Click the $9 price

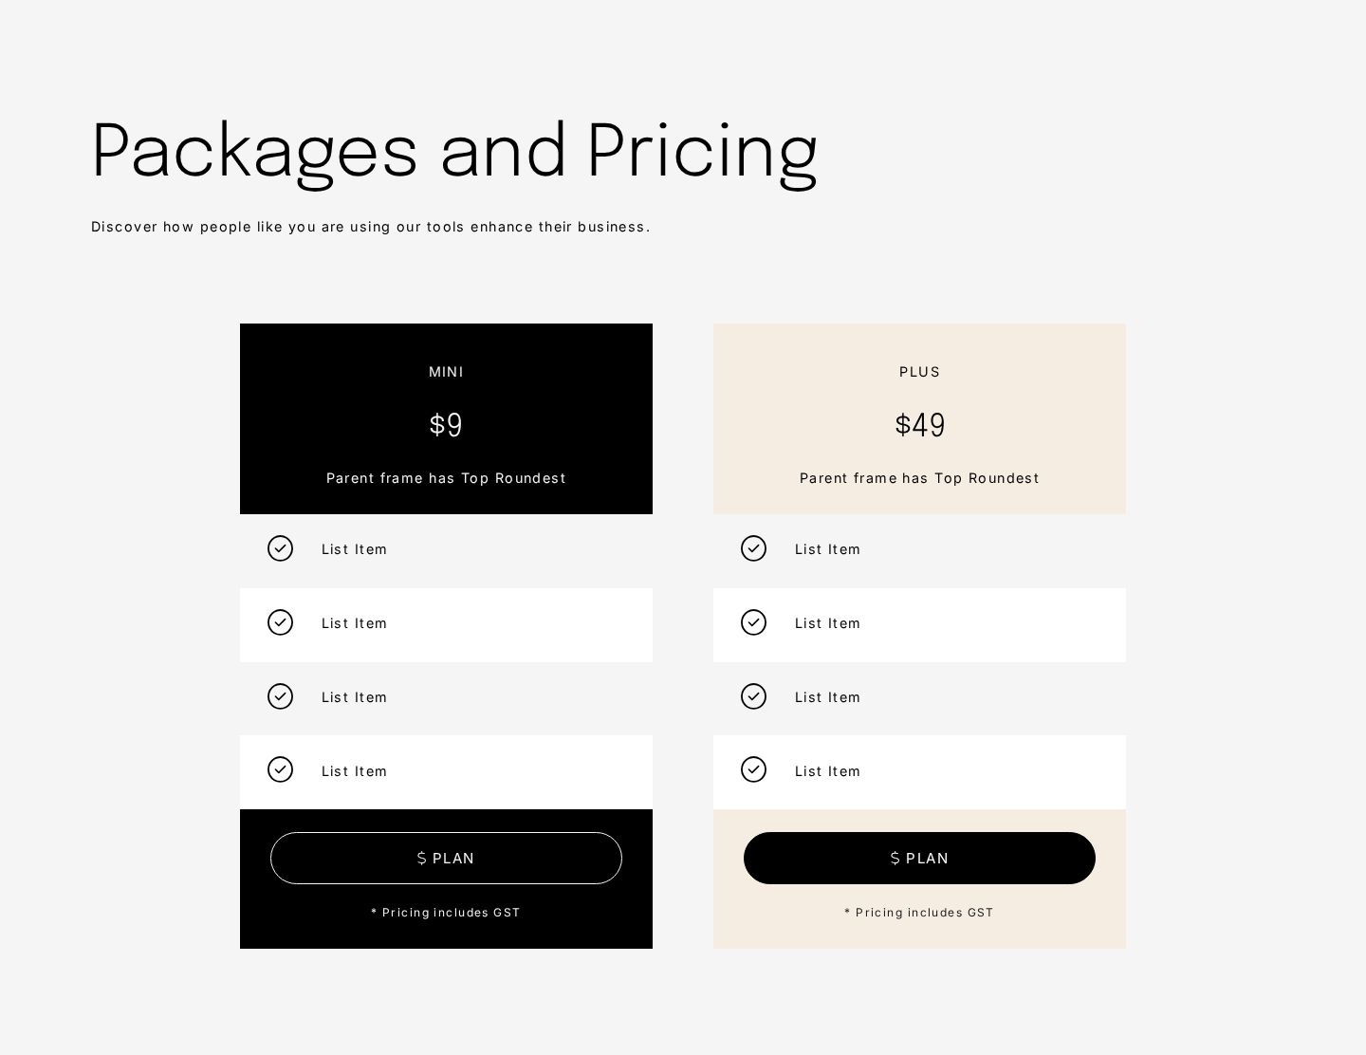(x=446, y=425)
